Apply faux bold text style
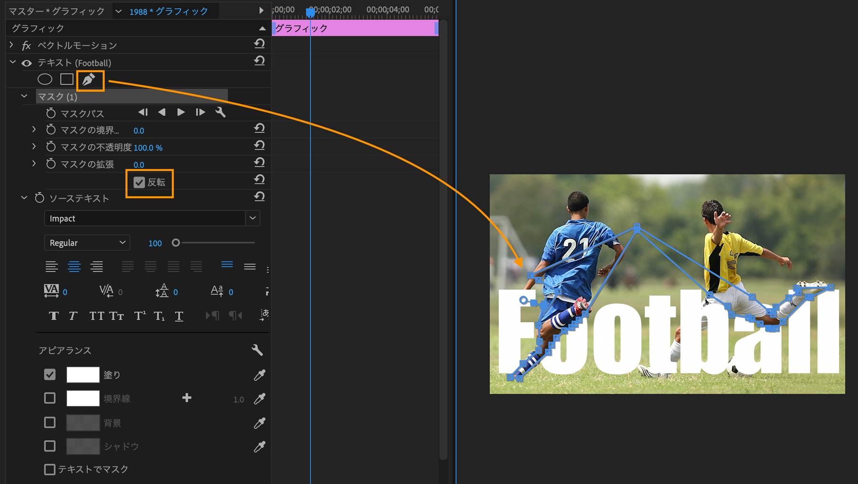 (53, 316)
